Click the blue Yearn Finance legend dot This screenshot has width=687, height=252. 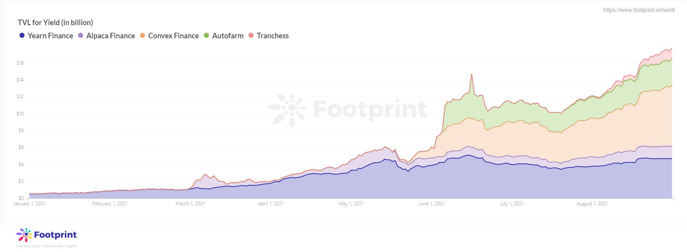[22, 36]
